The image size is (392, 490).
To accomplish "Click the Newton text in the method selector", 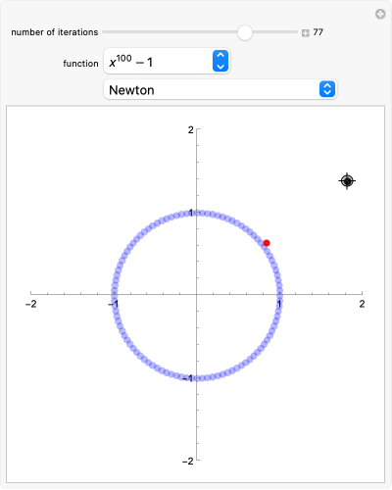I will tap(131, 90).
